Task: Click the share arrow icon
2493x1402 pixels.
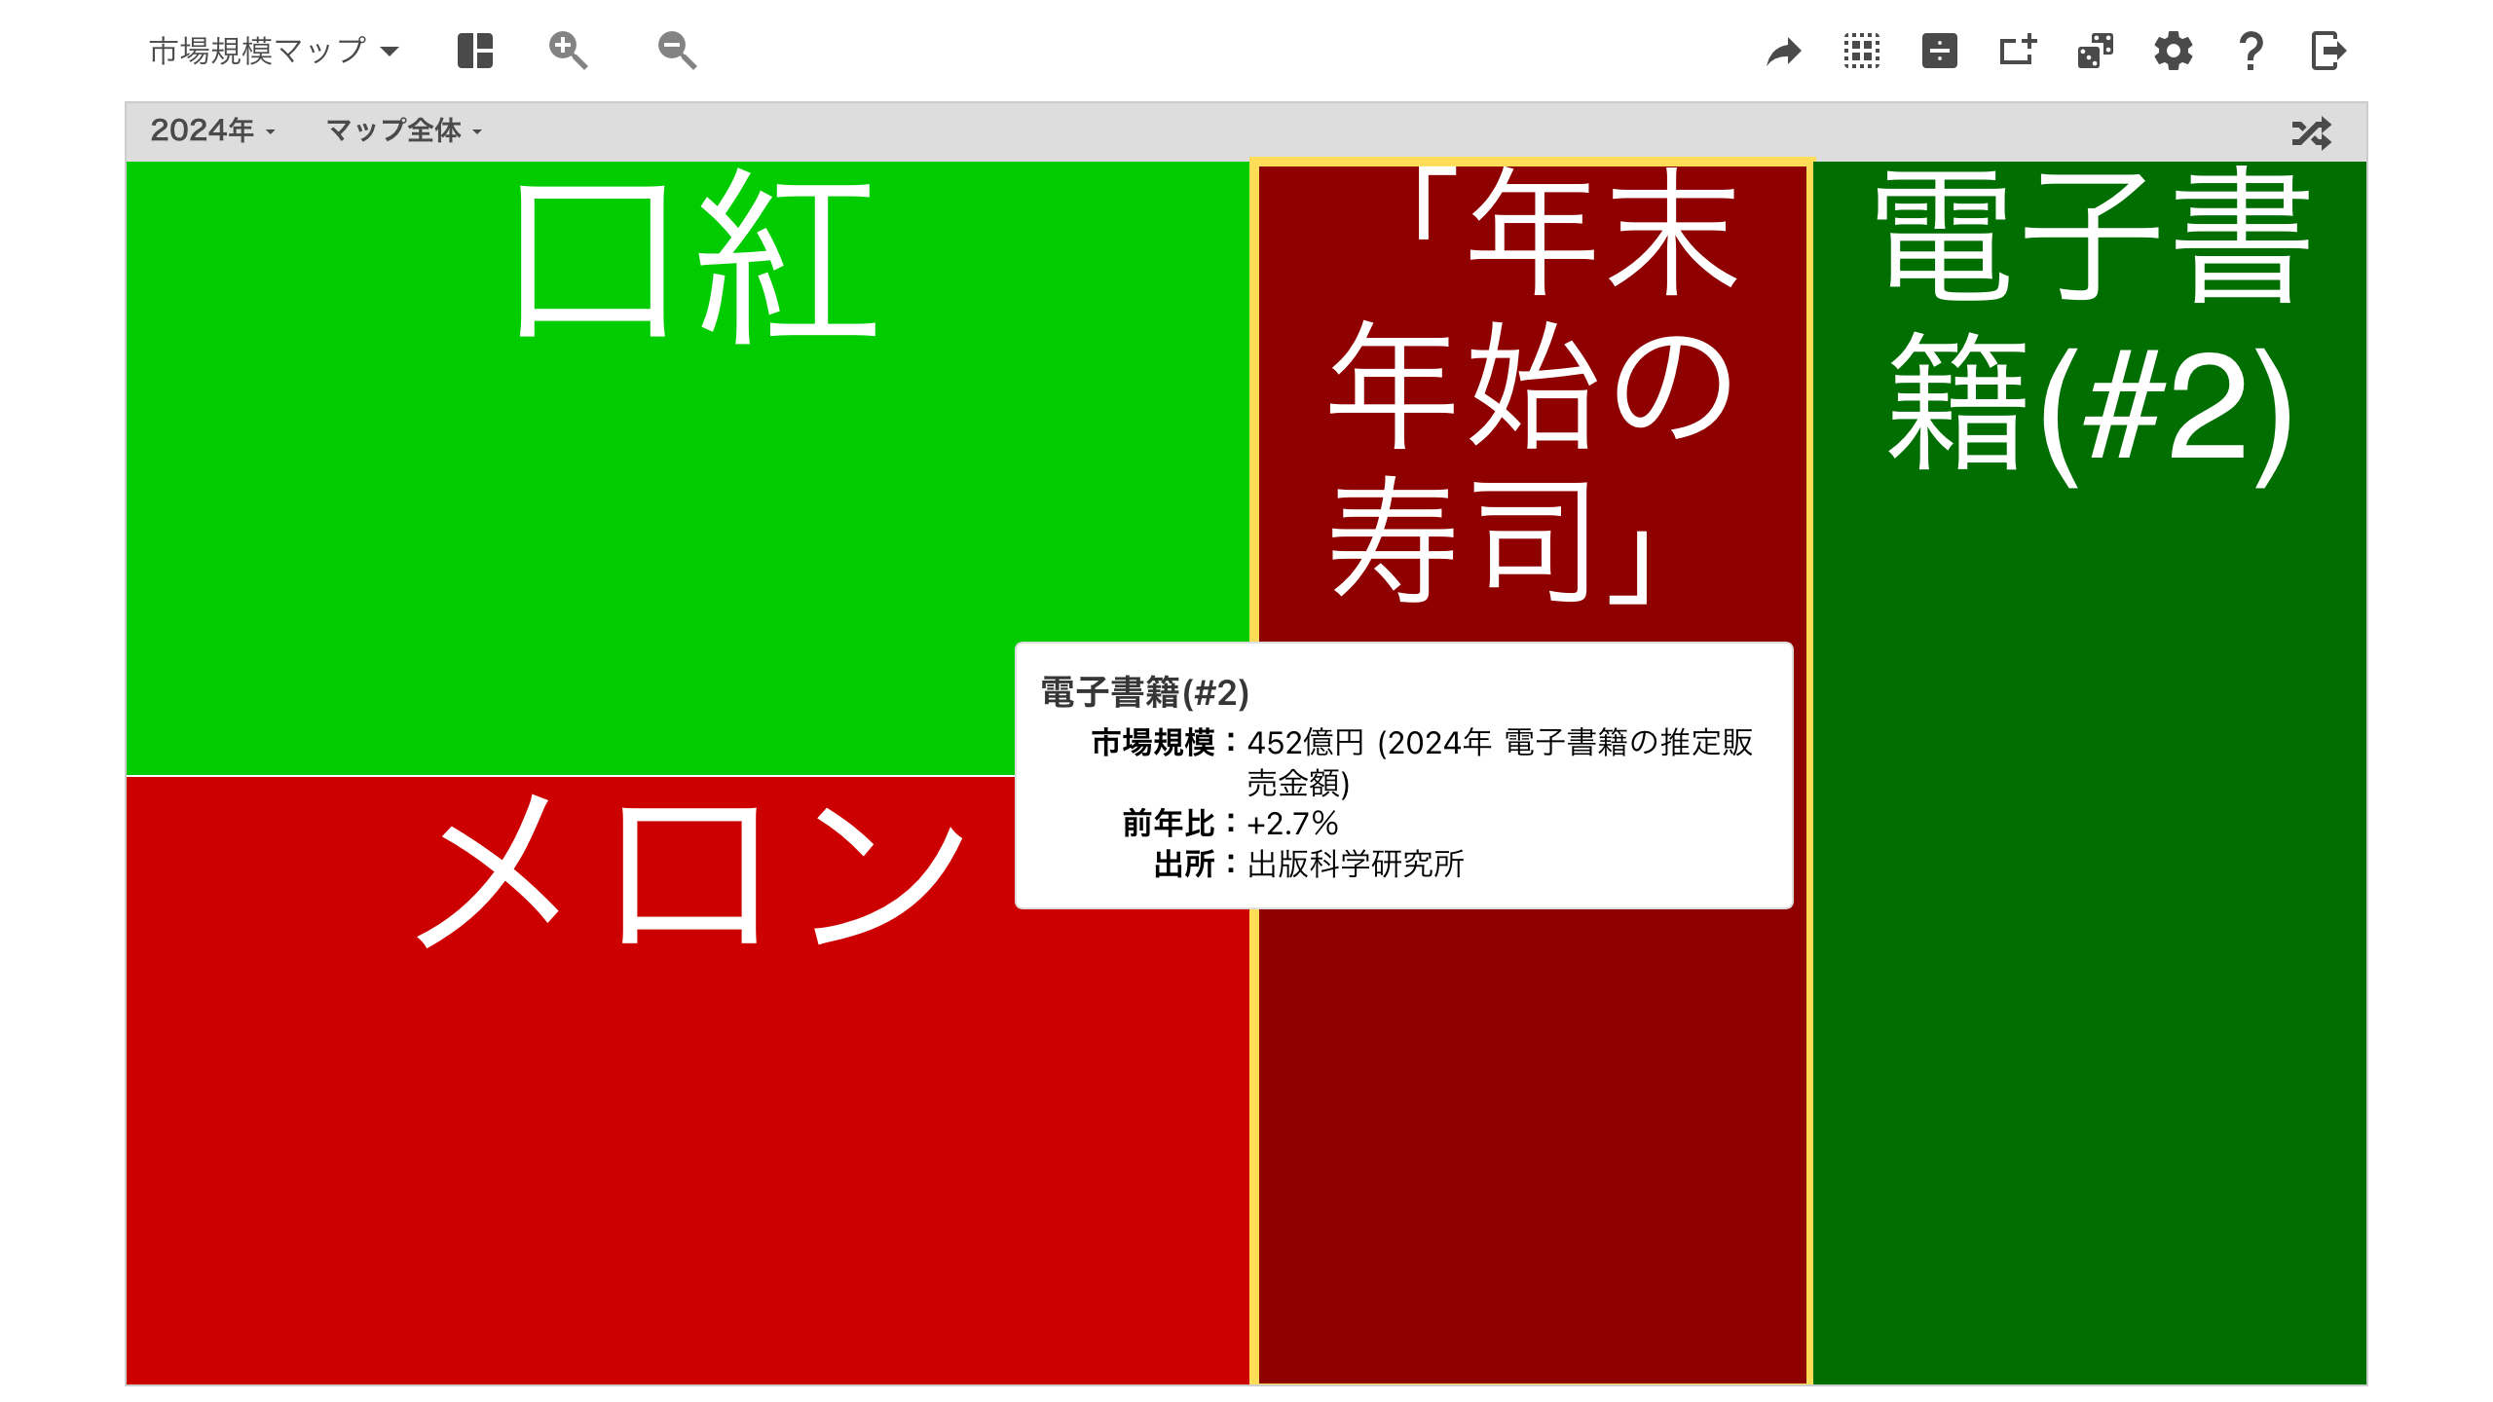Action: [x=1784, y=51]
